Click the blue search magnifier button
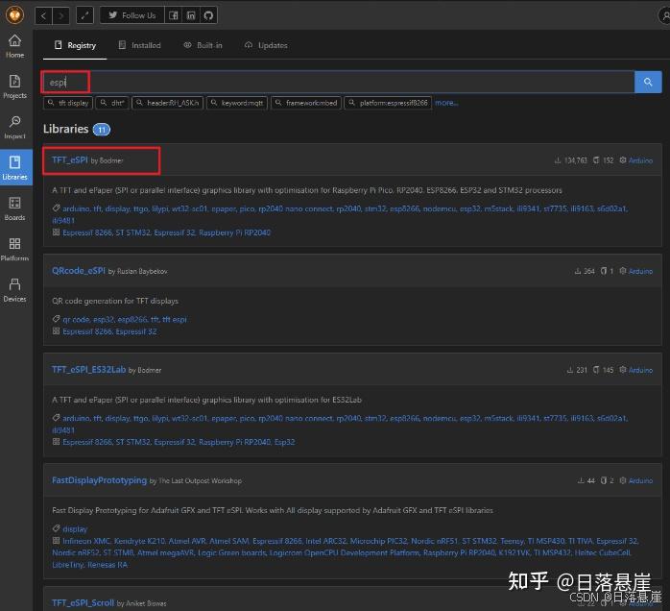The width and height of the screenshot is (670, 611). point(648,82)
